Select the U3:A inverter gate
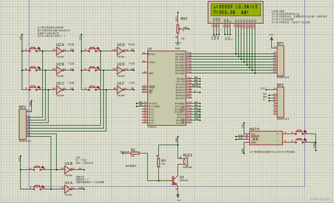Screen dimensions: 334x203 point(68,189)
